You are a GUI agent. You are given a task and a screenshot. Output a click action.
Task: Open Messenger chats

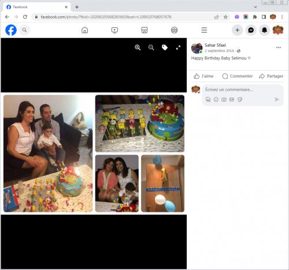coord(251,30)
